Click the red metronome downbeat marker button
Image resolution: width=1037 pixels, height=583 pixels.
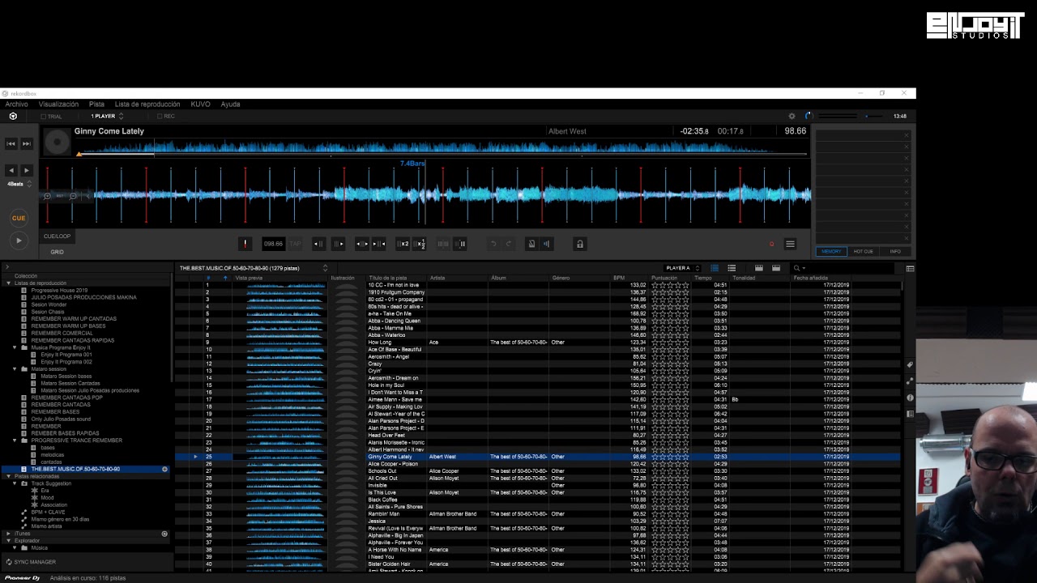(245, 244)
